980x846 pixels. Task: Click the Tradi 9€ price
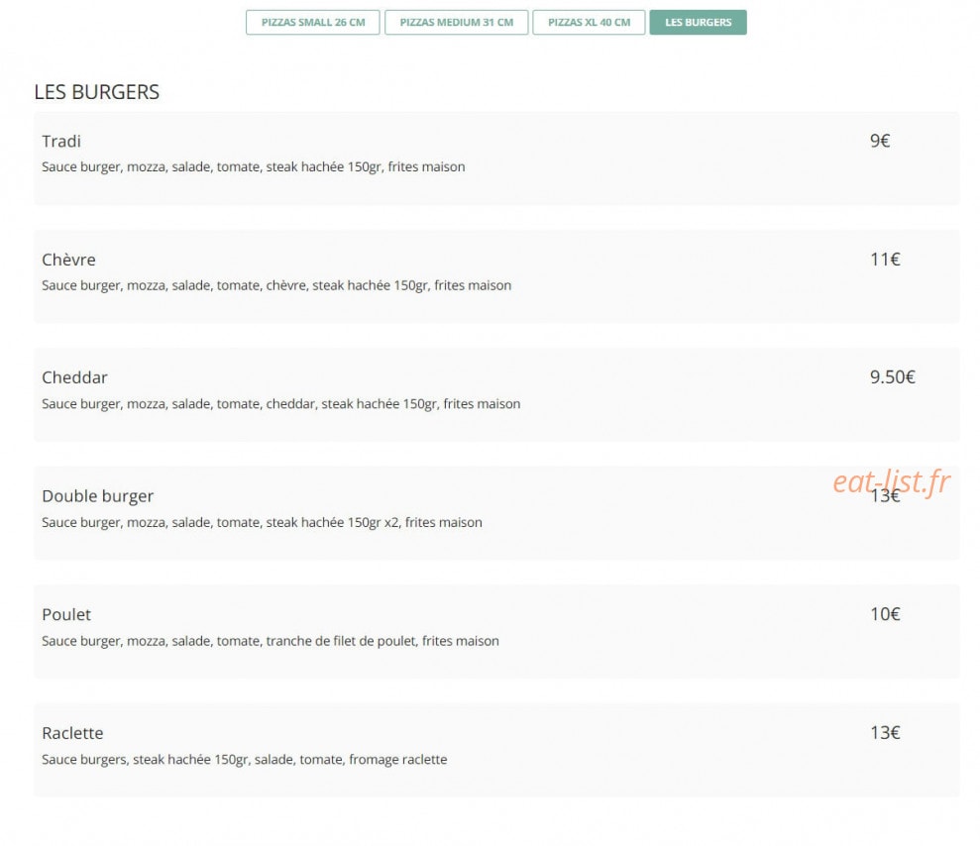pyautogui.click(x=880, y=141)
